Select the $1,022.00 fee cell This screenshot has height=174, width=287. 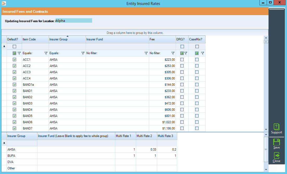pyautogui.click(x=162, y=122)
